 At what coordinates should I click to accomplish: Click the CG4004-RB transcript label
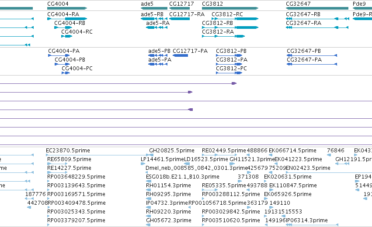[70, 23]
